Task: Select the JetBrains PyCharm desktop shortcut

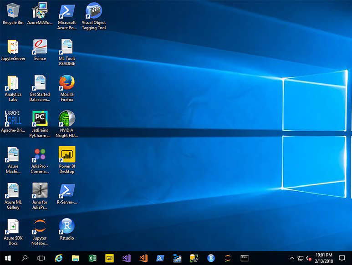Action: (x=40, y=119)
